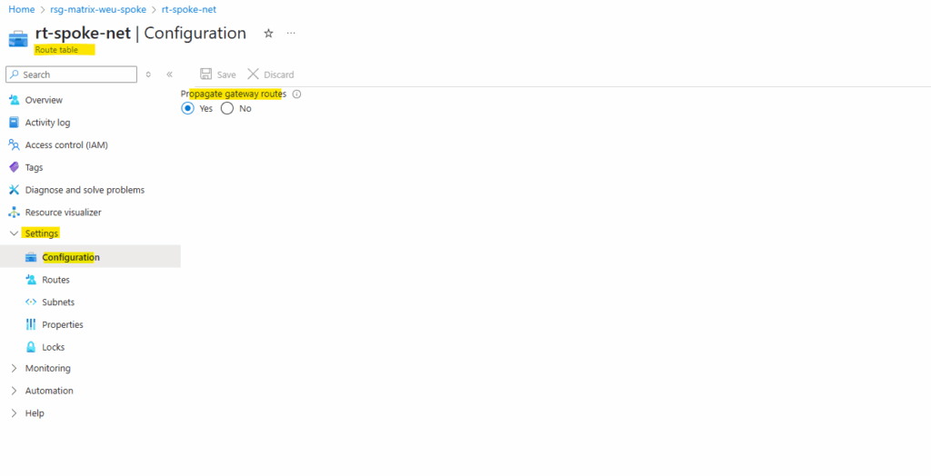
Task: Click the Locks padlock icon
Action: 31,347
